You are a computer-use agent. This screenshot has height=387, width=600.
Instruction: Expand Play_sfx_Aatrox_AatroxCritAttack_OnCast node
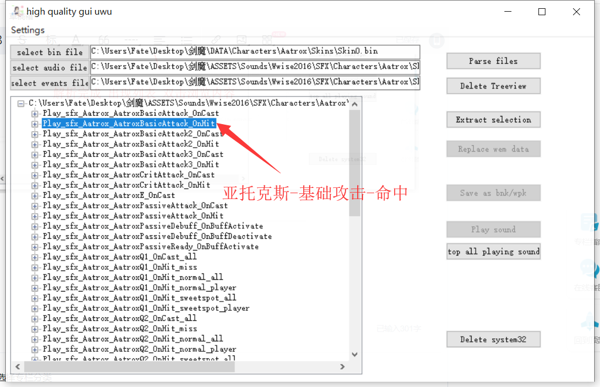pyautogui.click(x=35, y=175)
